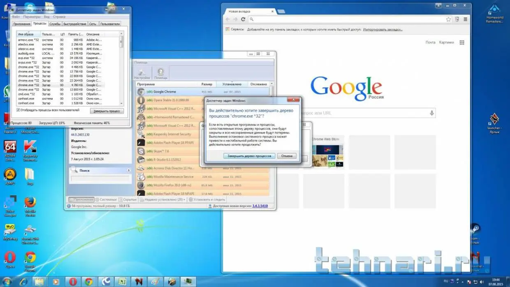Viewport: 510px width, 287px height.
Task: Open Internet Explorer from taskbar
Action: click(x=23, y=282)
